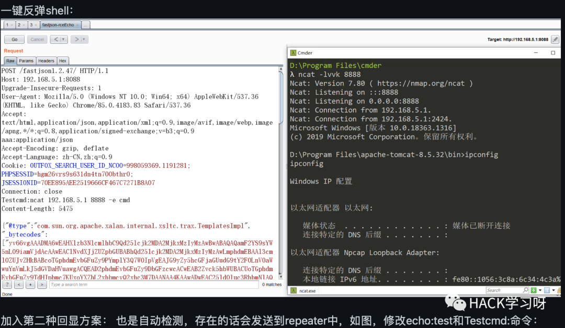
Task: Click scrollbar down arrow in request editor
Action: (x=281, y=277)
